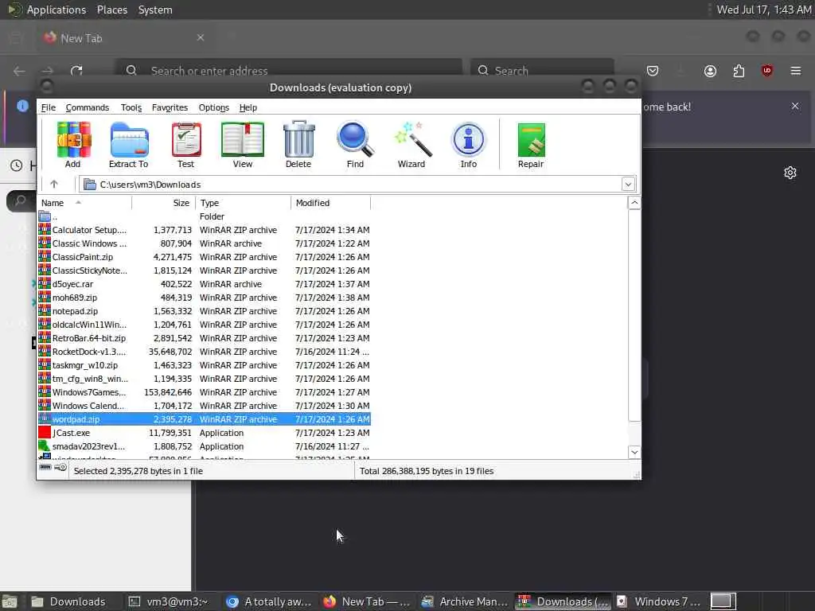Viewport: 815px width, 611px height.
Task: Click the Delete trash can icon
Action: click(x=298, y=144)
